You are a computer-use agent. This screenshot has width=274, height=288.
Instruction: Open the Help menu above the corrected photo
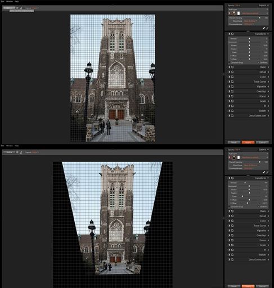[17, 146]
